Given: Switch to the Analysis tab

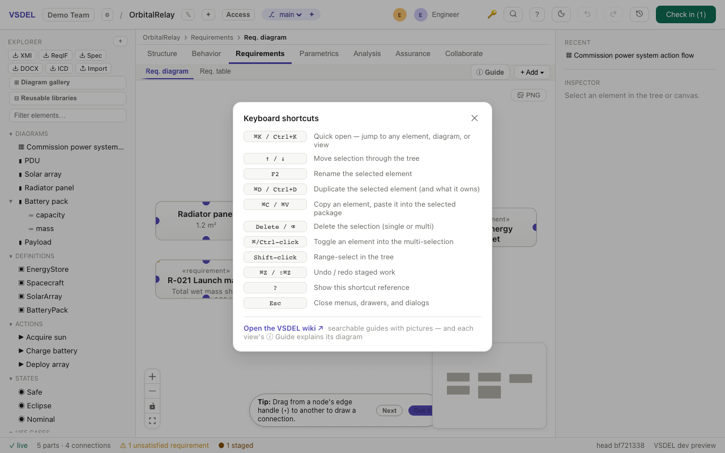Looking at the screenshot, I should tap(367, 54).
